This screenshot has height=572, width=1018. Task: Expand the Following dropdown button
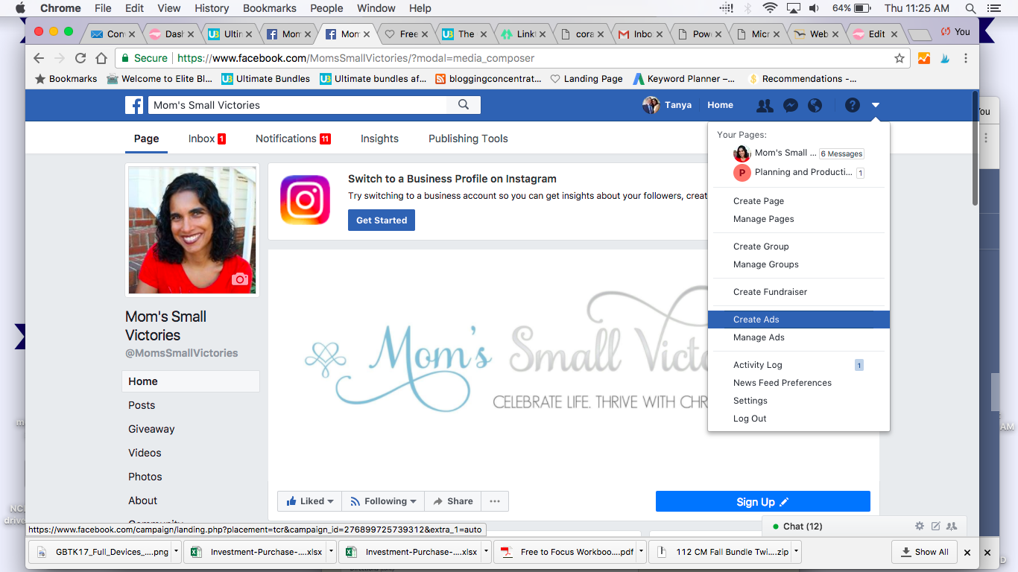[383, 501]
